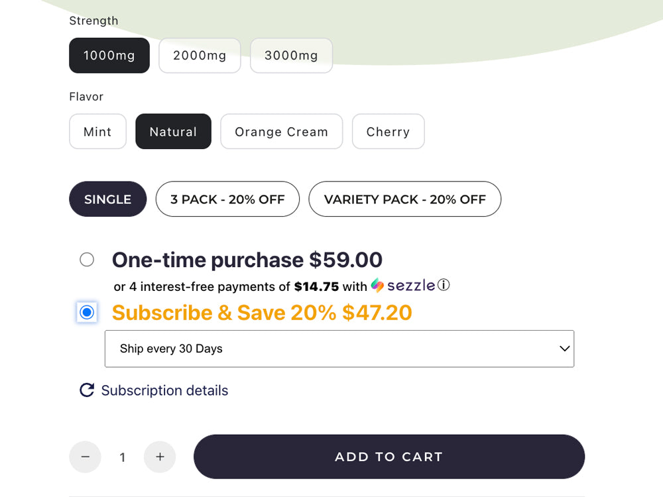The width and height of the screenshot is (663, 497).
Task: Open the Ship every 30 Days dropdown
Action: (339, 349)
